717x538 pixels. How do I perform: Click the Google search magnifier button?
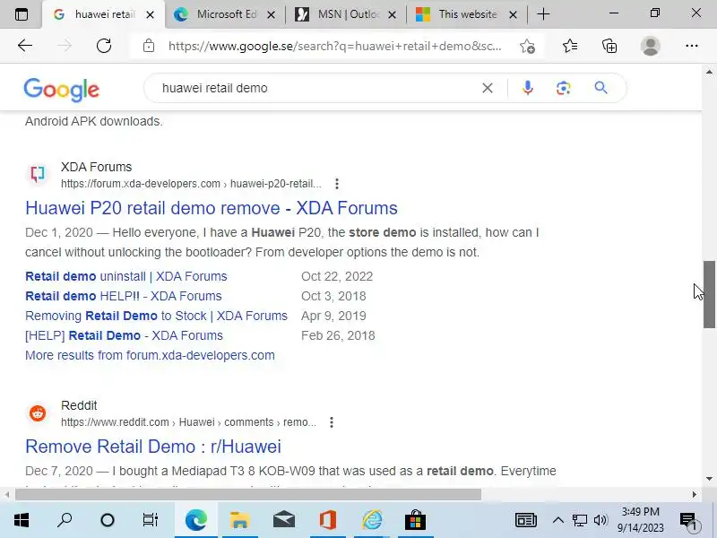pos(600,87)
